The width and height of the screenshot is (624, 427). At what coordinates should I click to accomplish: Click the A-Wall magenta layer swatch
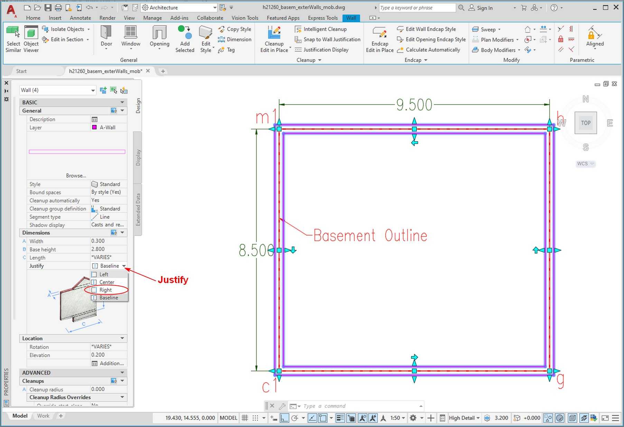coord(94,127)
